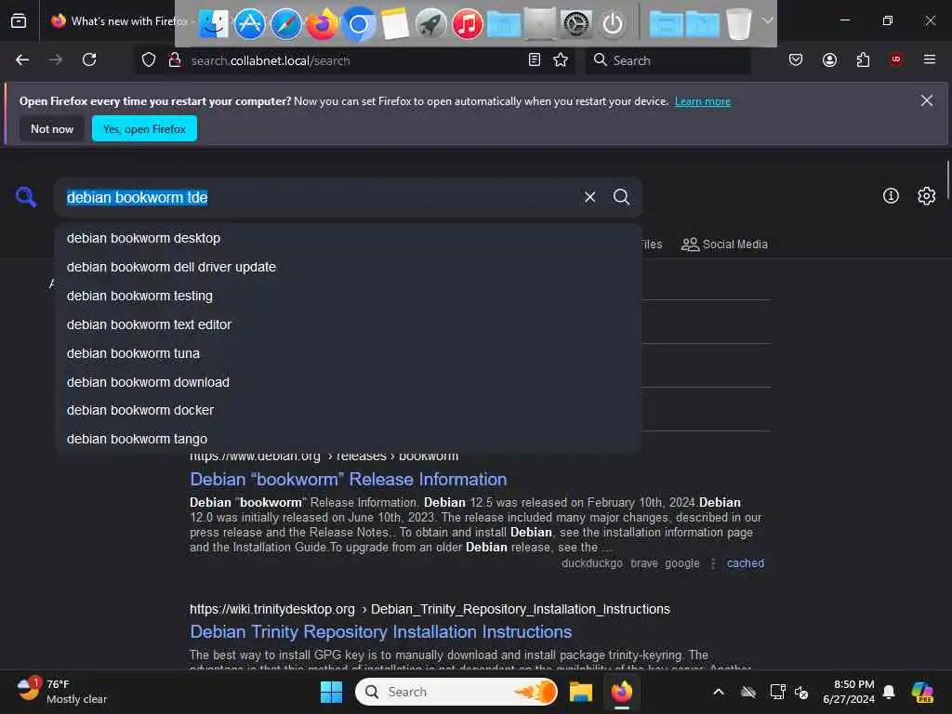This screenshot has width=952, height=714.
Task: Show site security lock info
Action: (174, 60)
